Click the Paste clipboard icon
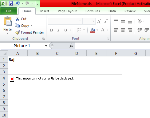 [8, 21]
